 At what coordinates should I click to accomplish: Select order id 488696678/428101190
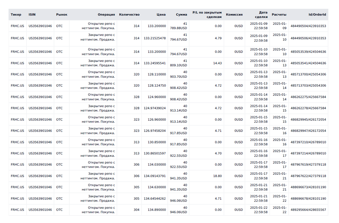[308, 198]
